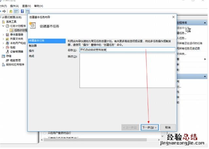This screenshot has height=149, width=209.
Task: Click the 共享文件夹 icon in the tree
Action: click(x=8, y=39)
